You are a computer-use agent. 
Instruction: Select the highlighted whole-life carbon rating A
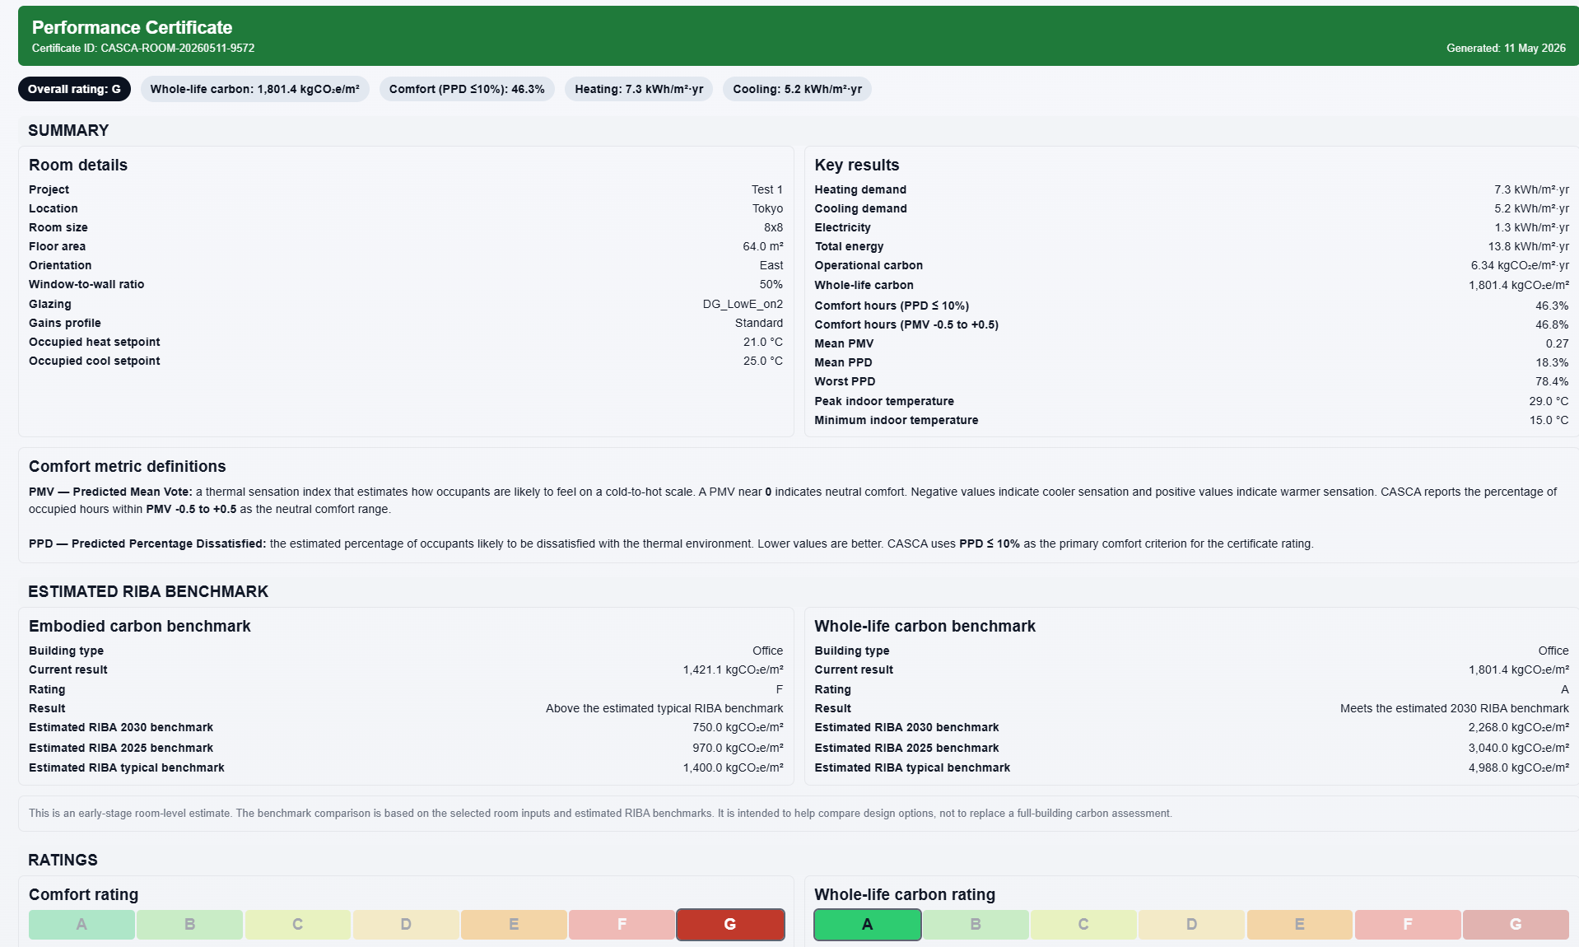[868, 924]
